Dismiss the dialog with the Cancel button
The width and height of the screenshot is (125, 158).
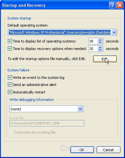[x=108, y=150]
